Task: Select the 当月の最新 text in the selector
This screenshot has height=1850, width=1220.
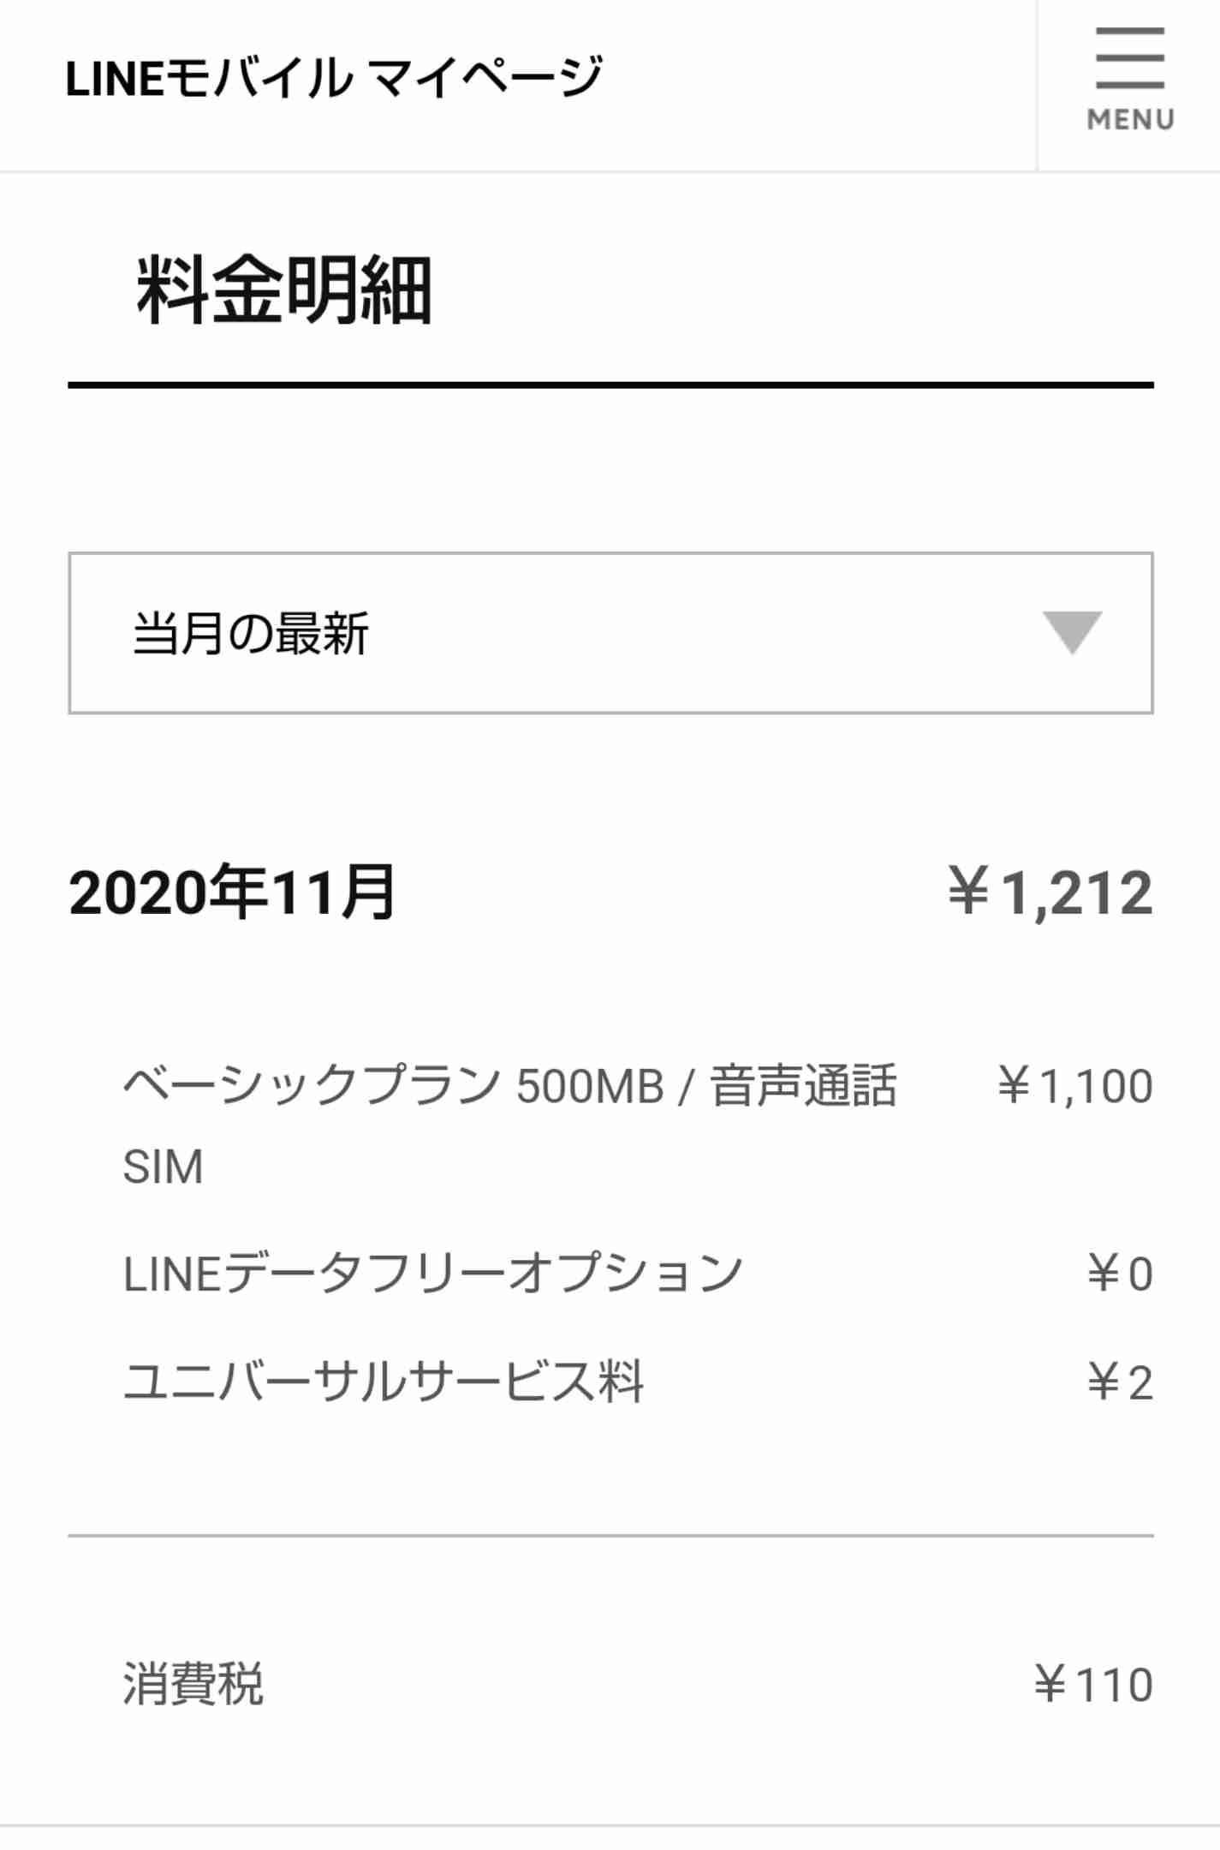Action: pos(250,634)
